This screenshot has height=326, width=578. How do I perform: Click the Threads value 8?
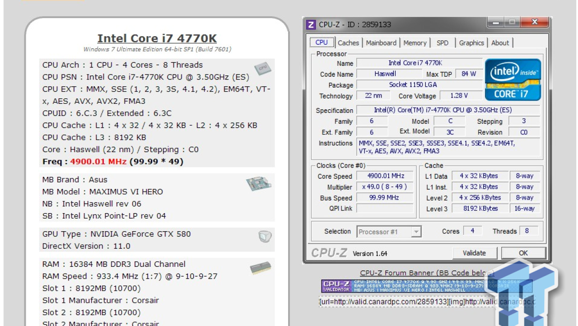point(529,231)
